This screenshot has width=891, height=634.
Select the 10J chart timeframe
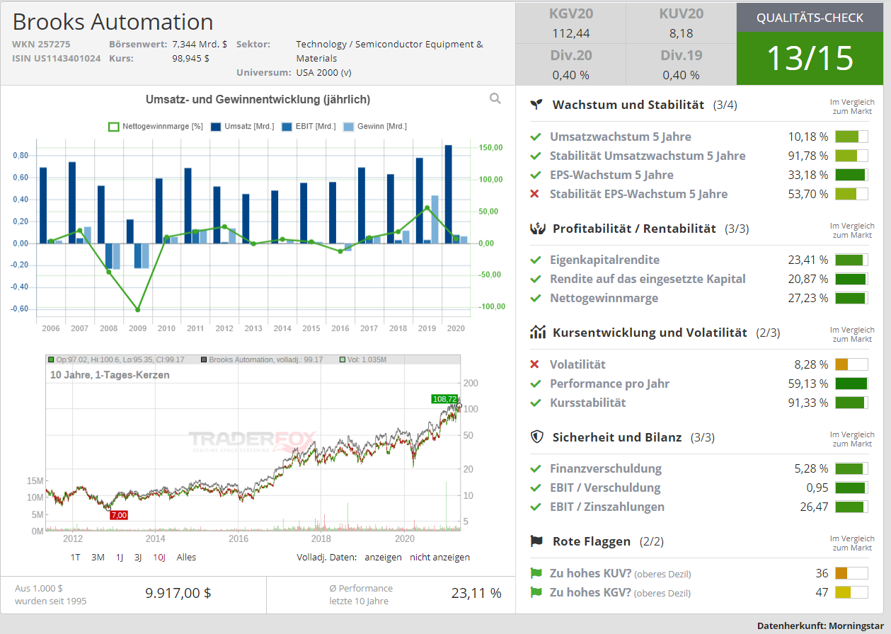[159, 558]
